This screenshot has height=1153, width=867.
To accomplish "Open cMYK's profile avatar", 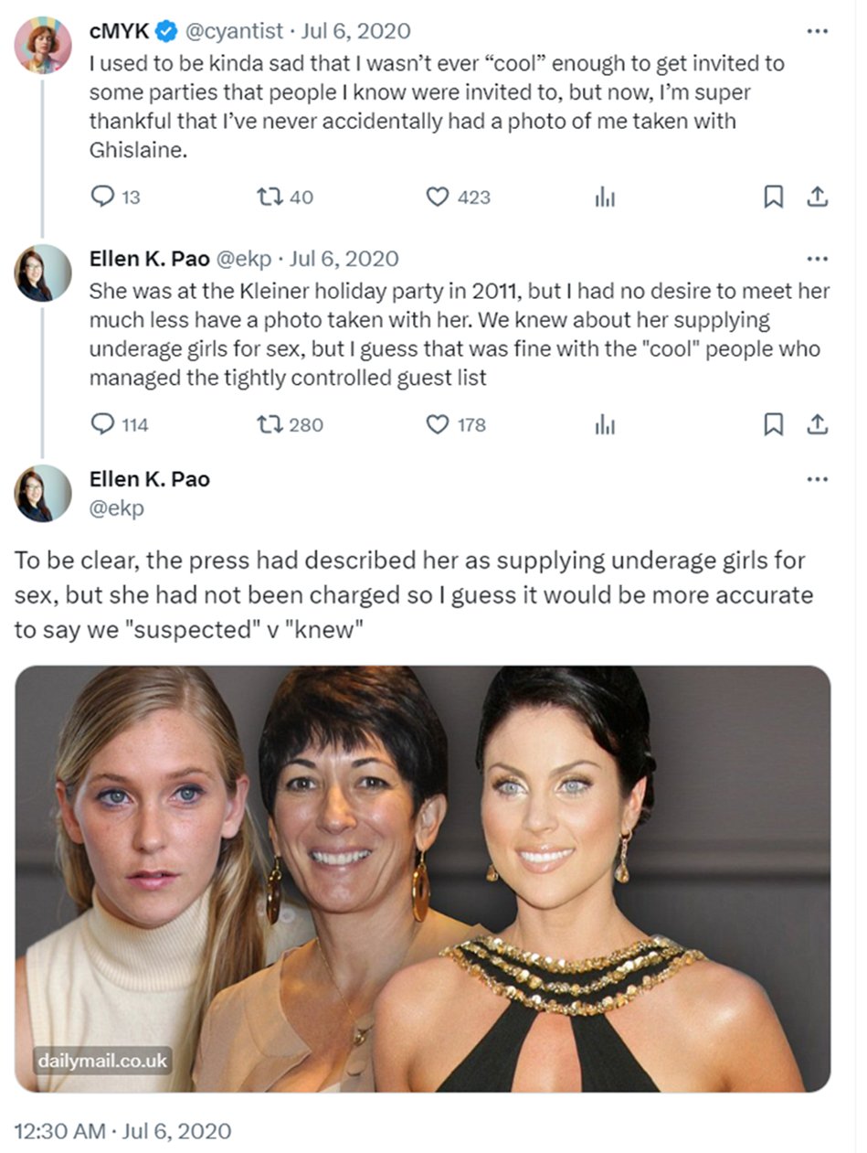I will tap(43, 45).
